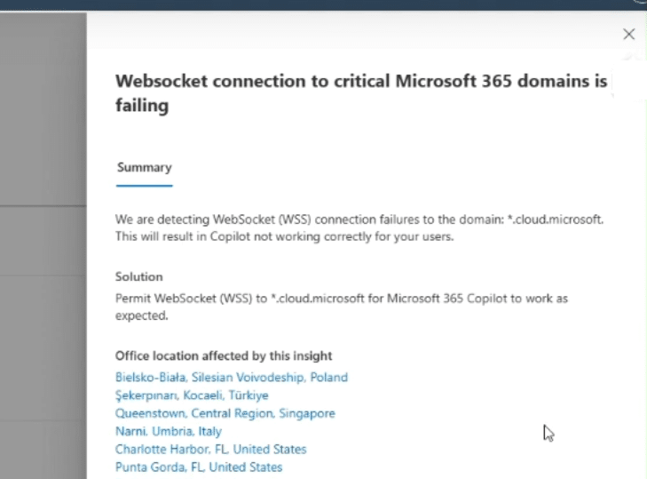Open the Şekerpınarı, Kocaeli, Türkiye location link
Screen dimensions: 647x479
192,395
